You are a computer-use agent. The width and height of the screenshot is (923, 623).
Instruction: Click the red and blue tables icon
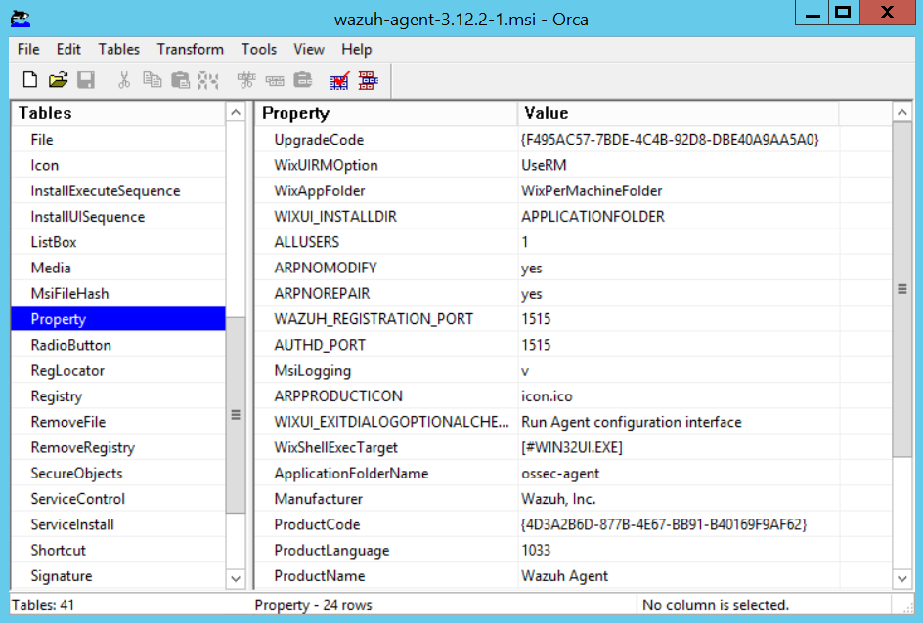tap(369, 80)
